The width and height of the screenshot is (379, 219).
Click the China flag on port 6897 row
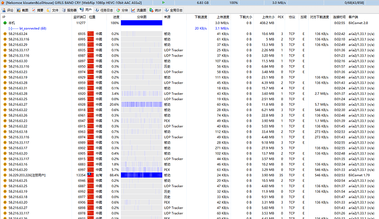pos(91,61)
